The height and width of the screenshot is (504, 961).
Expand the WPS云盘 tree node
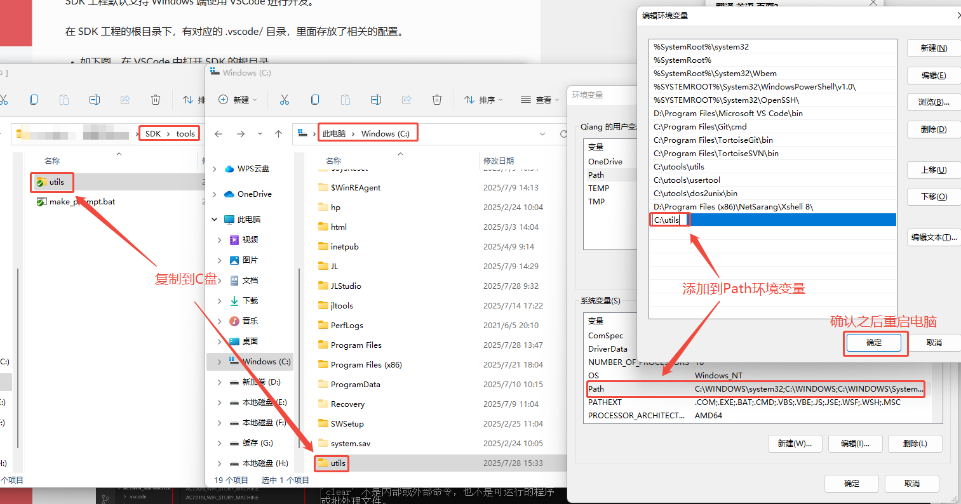coord(214,169)
